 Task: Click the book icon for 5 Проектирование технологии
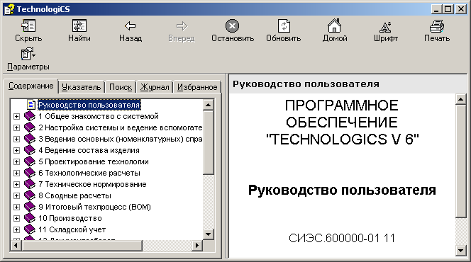click(x=30, y=161)
